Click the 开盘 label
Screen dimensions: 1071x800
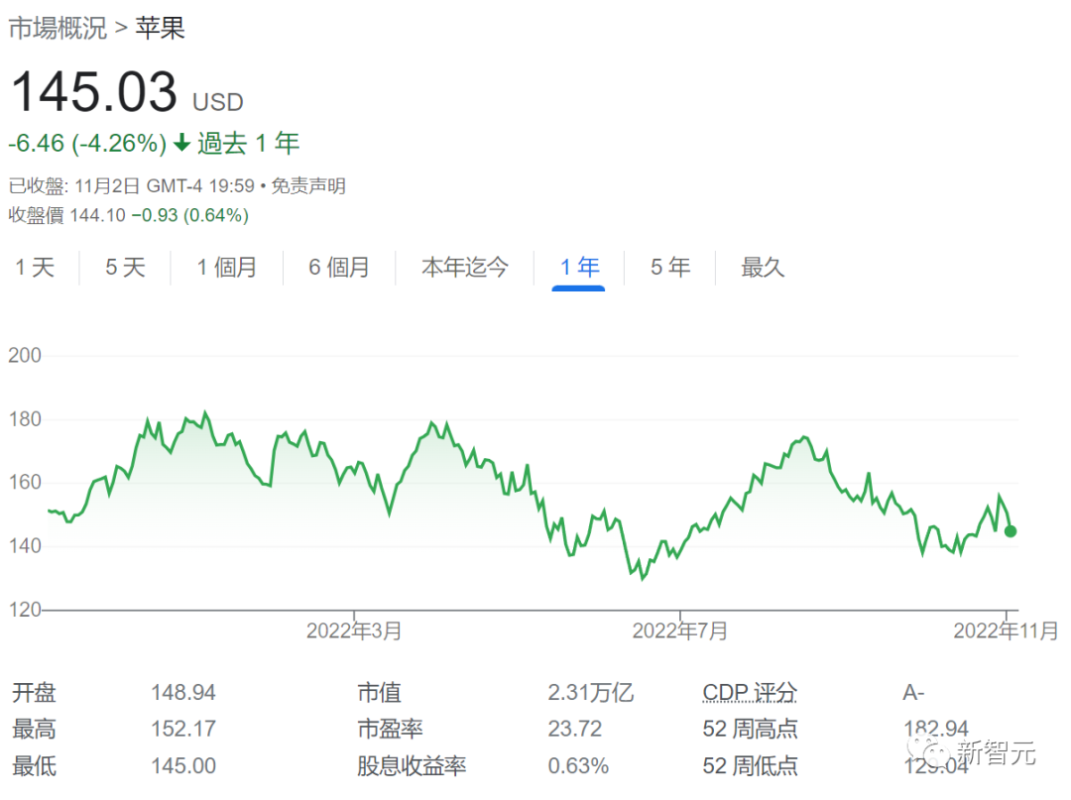point(34,693)
